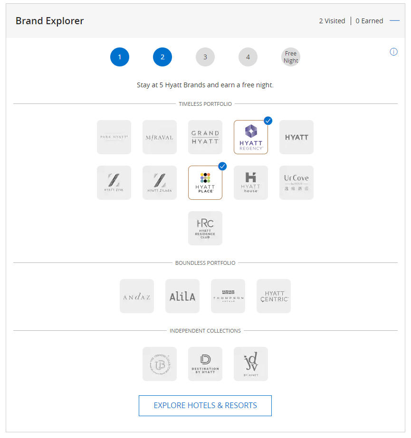Screen dimensions: 411x438
Task: Choose the UrCove brand tile
Action: [296, 183]
